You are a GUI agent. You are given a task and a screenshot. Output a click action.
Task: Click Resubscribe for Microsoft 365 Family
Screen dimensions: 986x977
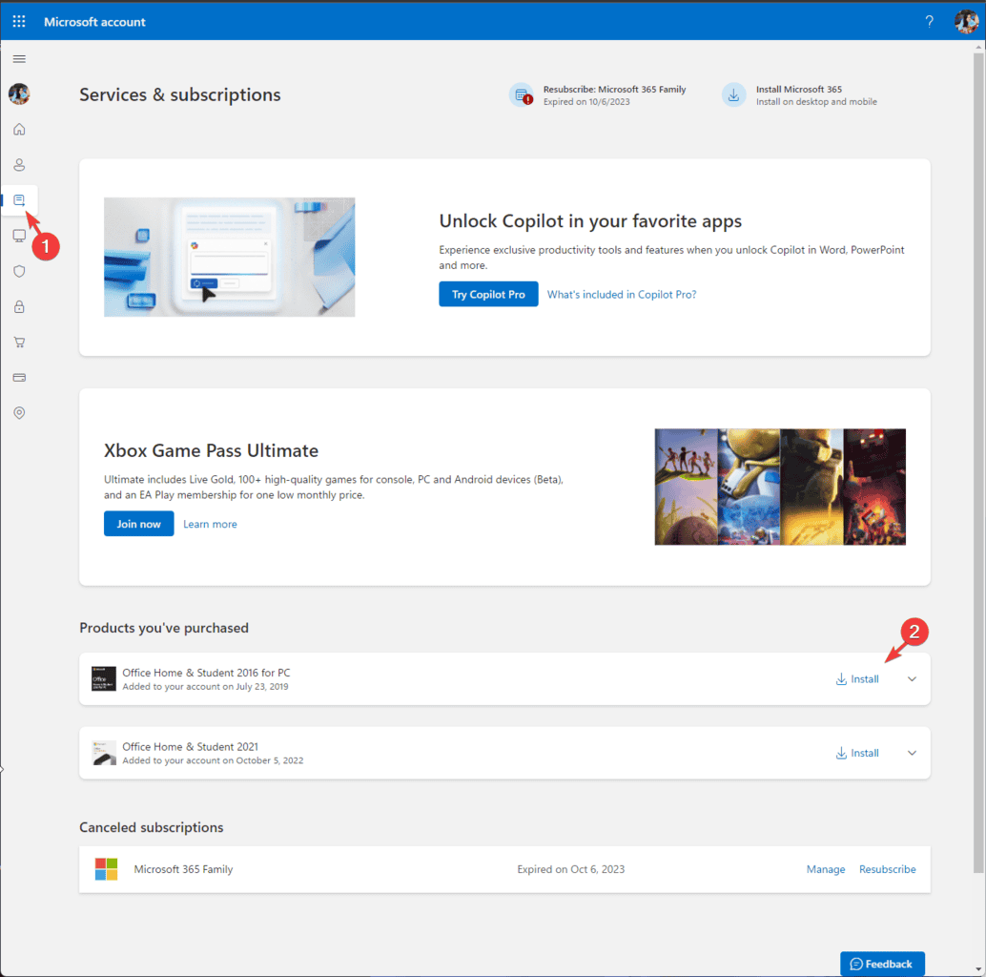click(887, 869)
